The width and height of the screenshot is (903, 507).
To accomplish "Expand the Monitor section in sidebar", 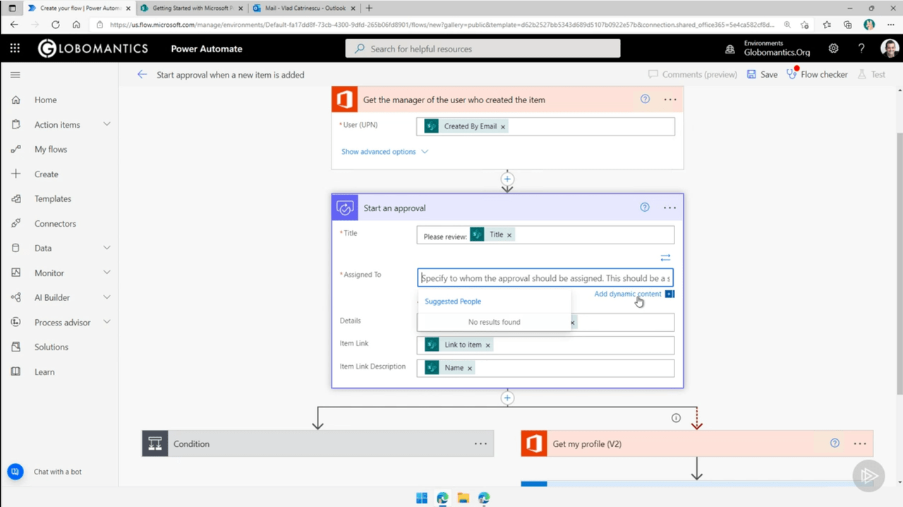I will pos(107,273).
